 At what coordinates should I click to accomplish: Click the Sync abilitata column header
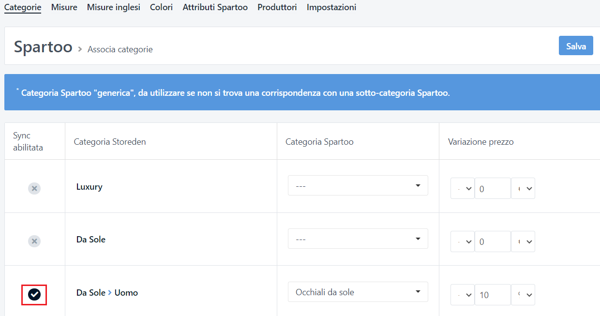click(28, 141)
